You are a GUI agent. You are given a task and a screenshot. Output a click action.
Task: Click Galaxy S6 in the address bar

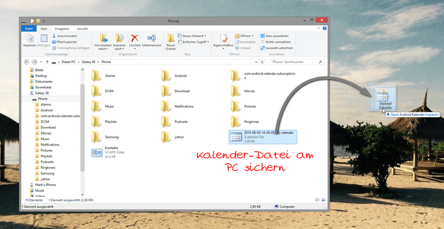tap(88, 62)
